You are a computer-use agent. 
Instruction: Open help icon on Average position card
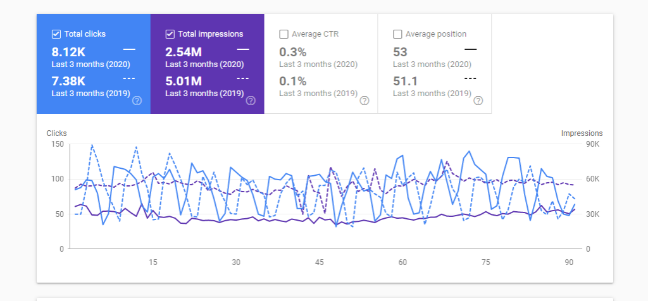(x=478, y=101)
